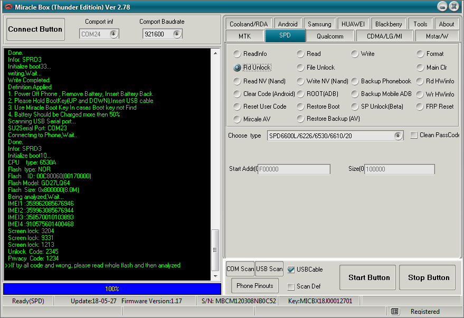Switch to the Samsung tab
Screen dimensions: 464x318
(x=319, y=24)
